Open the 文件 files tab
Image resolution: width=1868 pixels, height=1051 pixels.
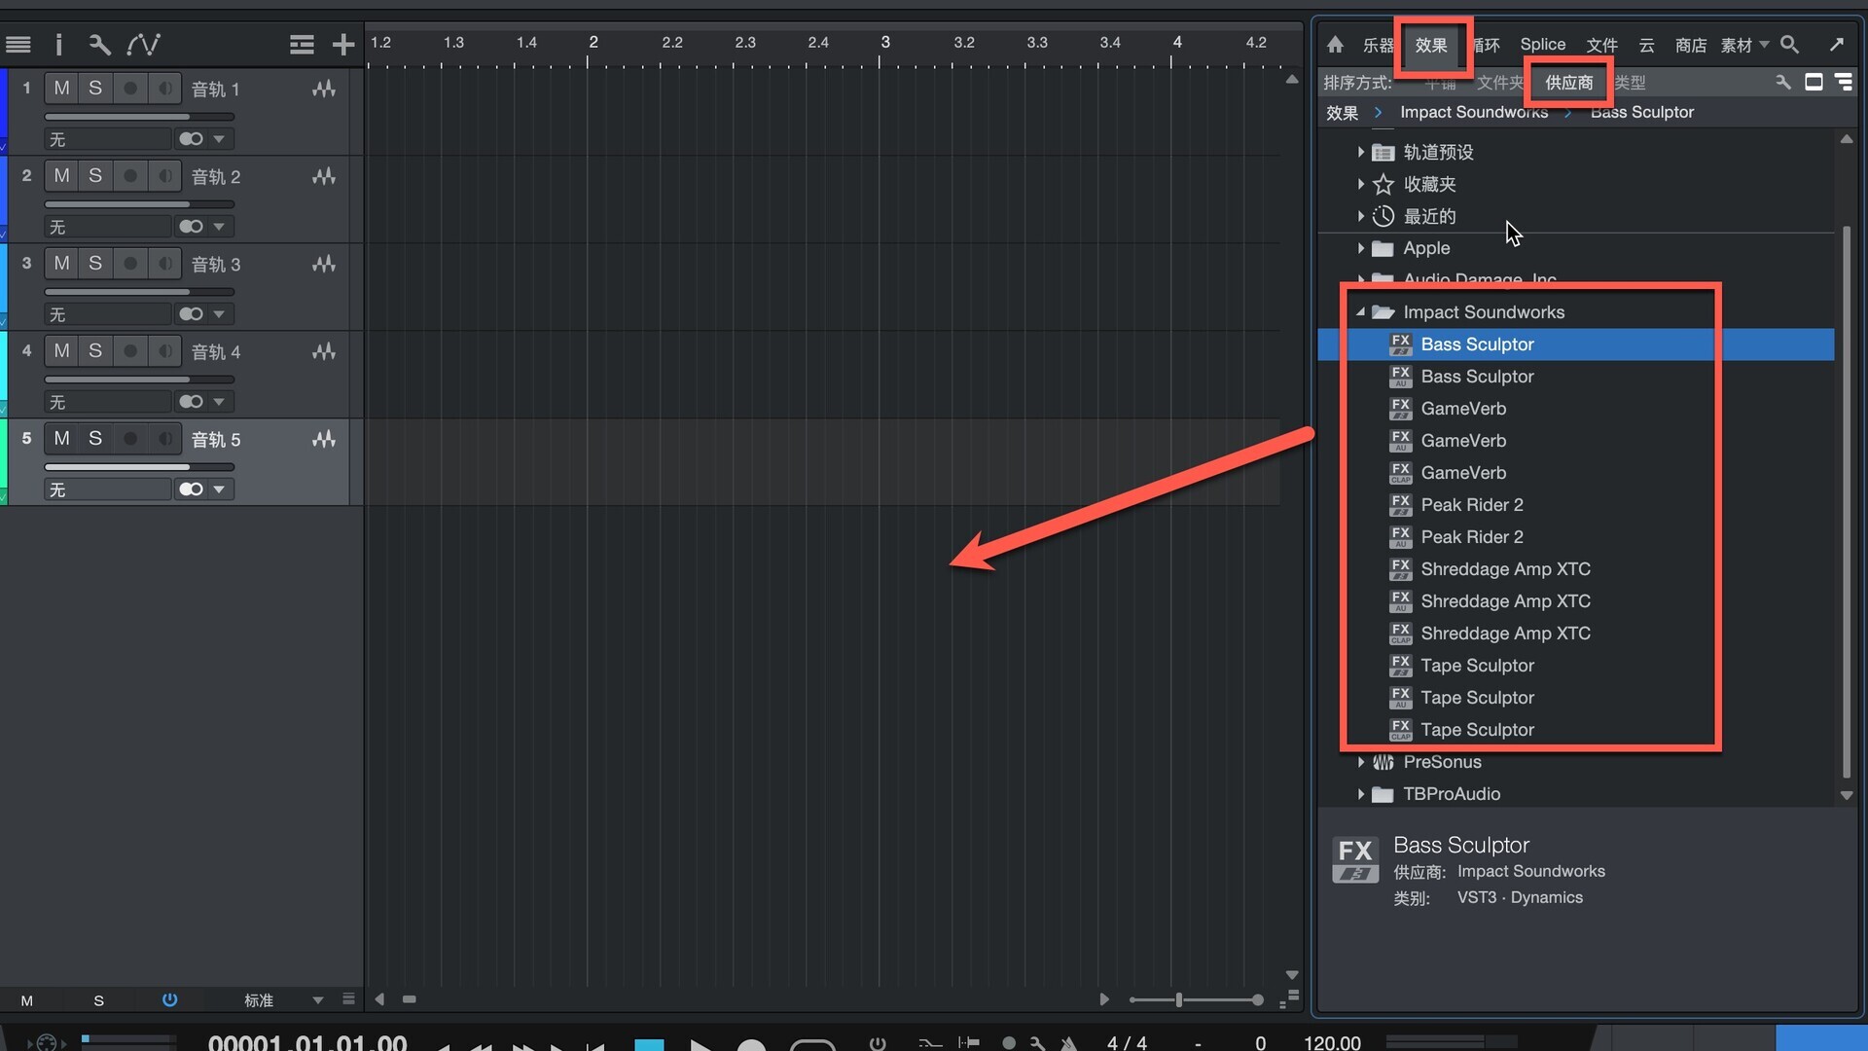click(x=1601, y=45)
